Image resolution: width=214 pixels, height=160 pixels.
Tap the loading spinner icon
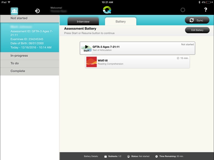pyautogui.click(x=183, y=10)
